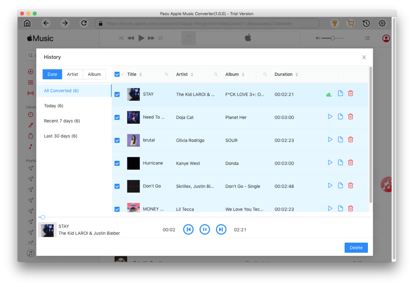Click the playback progress slider handle
The image size is (414, 287).
[43, 217]
